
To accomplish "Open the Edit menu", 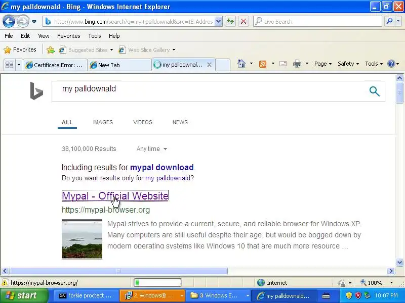I will coord(25,36).
